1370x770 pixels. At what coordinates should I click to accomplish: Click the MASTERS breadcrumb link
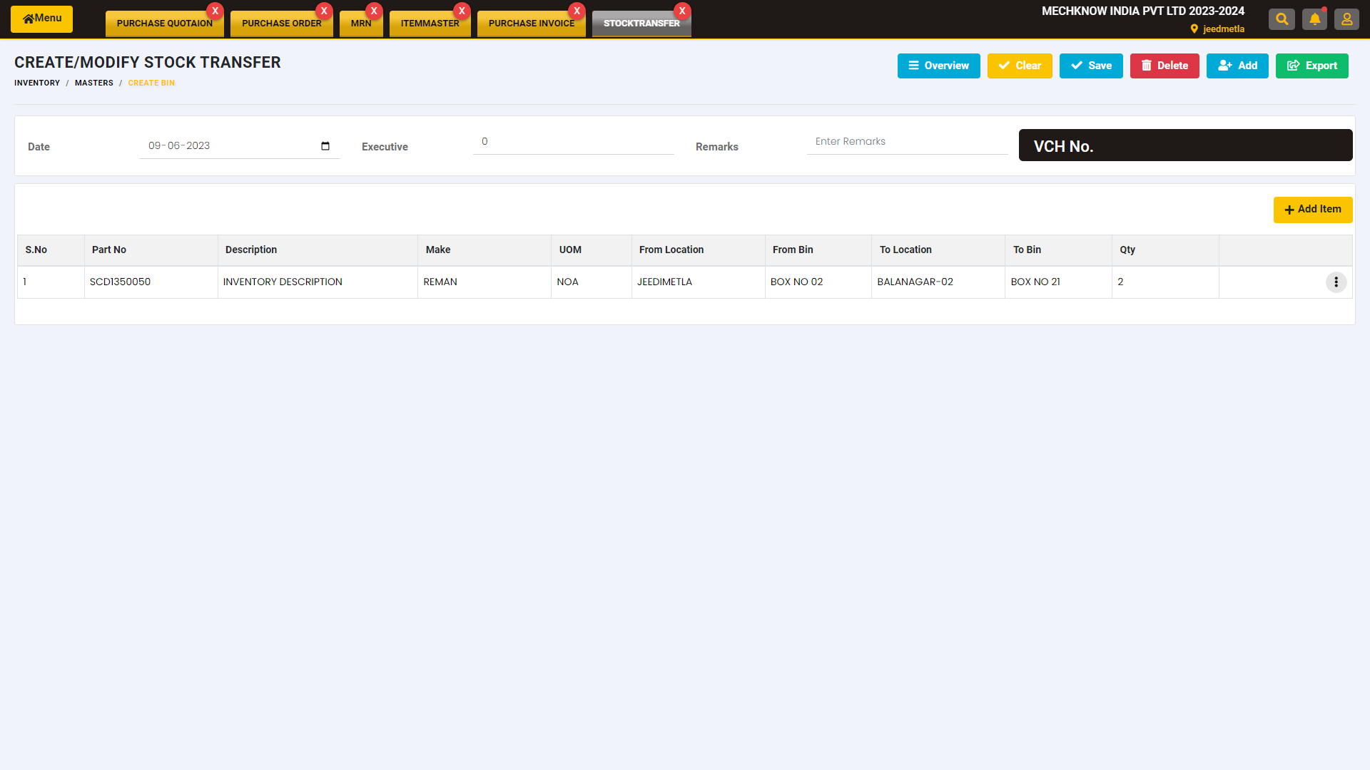[x=94, y=83]
